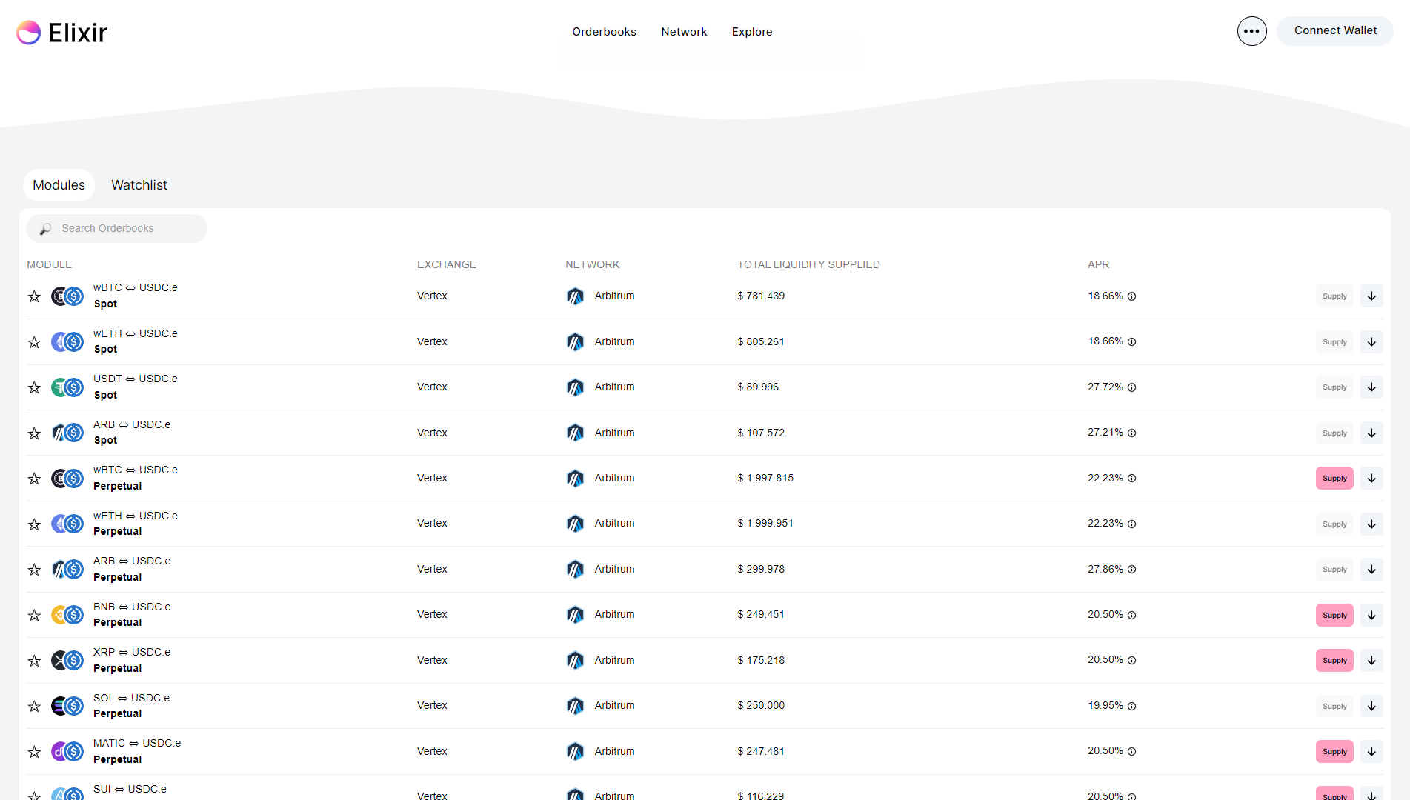Star USDT Spot module as favorite
Viewport: 1410px width, 800px height.
point(34,387)
